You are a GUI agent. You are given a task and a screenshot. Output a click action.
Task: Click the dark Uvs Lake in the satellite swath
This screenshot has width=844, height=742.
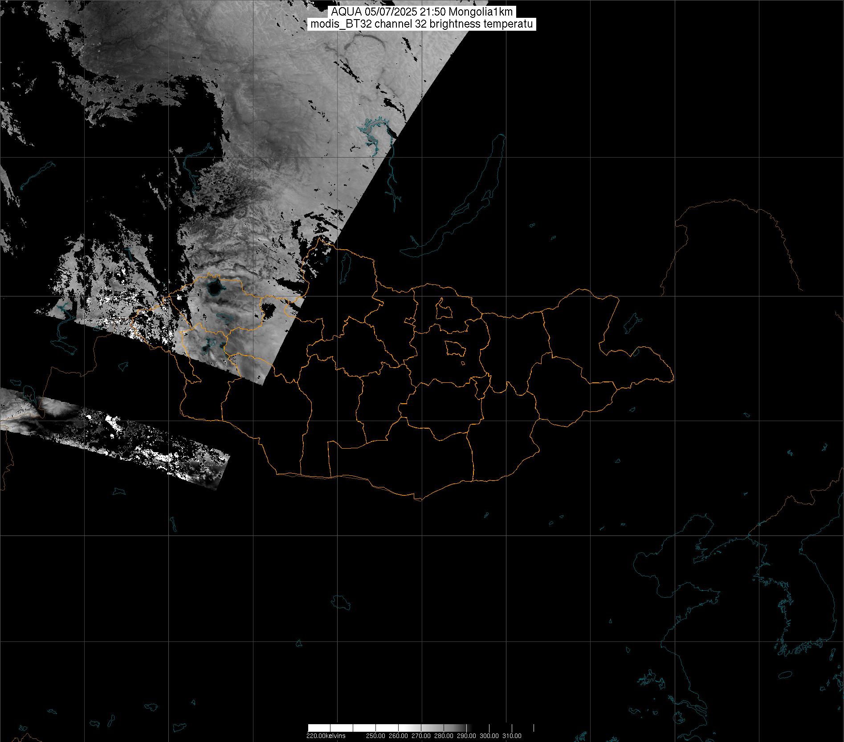[214, 288]
